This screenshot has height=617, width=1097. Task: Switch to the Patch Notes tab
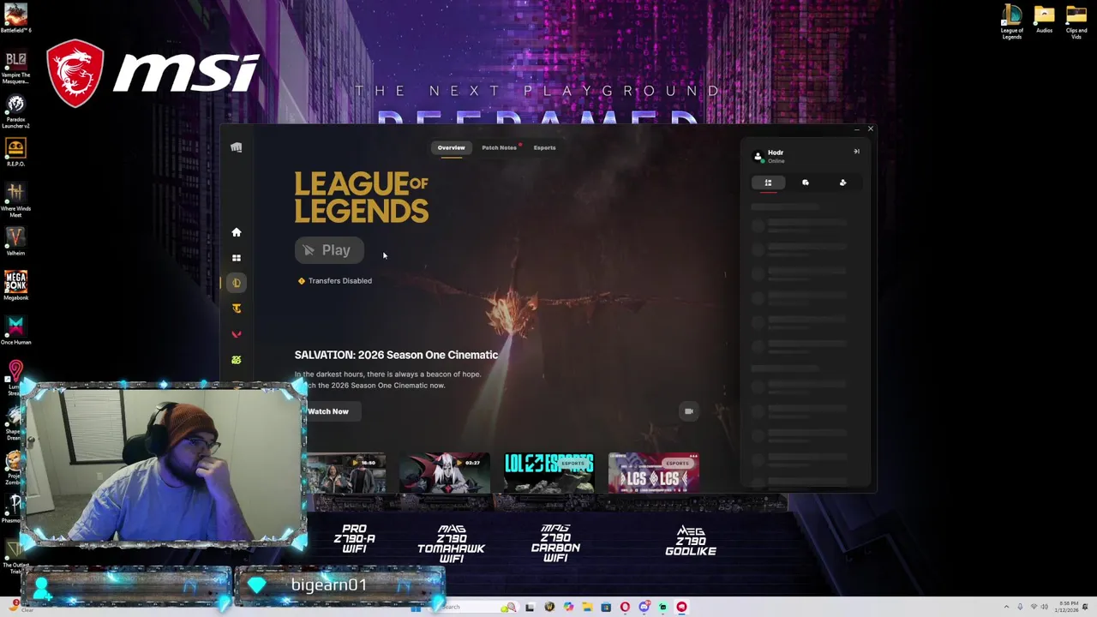click(x=499, y=147)
